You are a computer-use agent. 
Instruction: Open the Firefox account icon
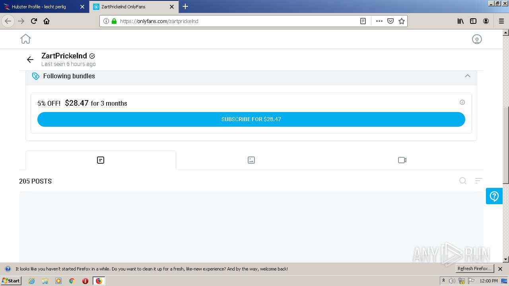pos(486,21)
